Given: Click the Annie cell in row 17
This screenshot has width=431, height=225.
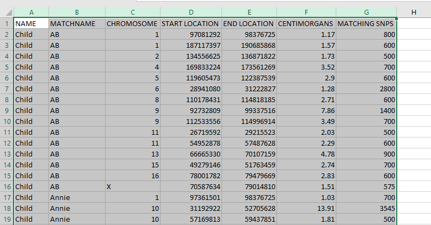Looking at the screenshot, I should pyautogui.click(x=76, y=197).
